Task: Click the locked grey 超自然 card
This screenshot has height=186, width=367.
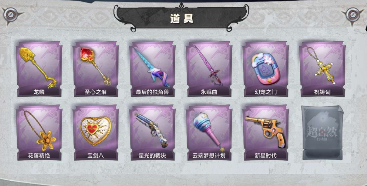Action: click(322, 133)
